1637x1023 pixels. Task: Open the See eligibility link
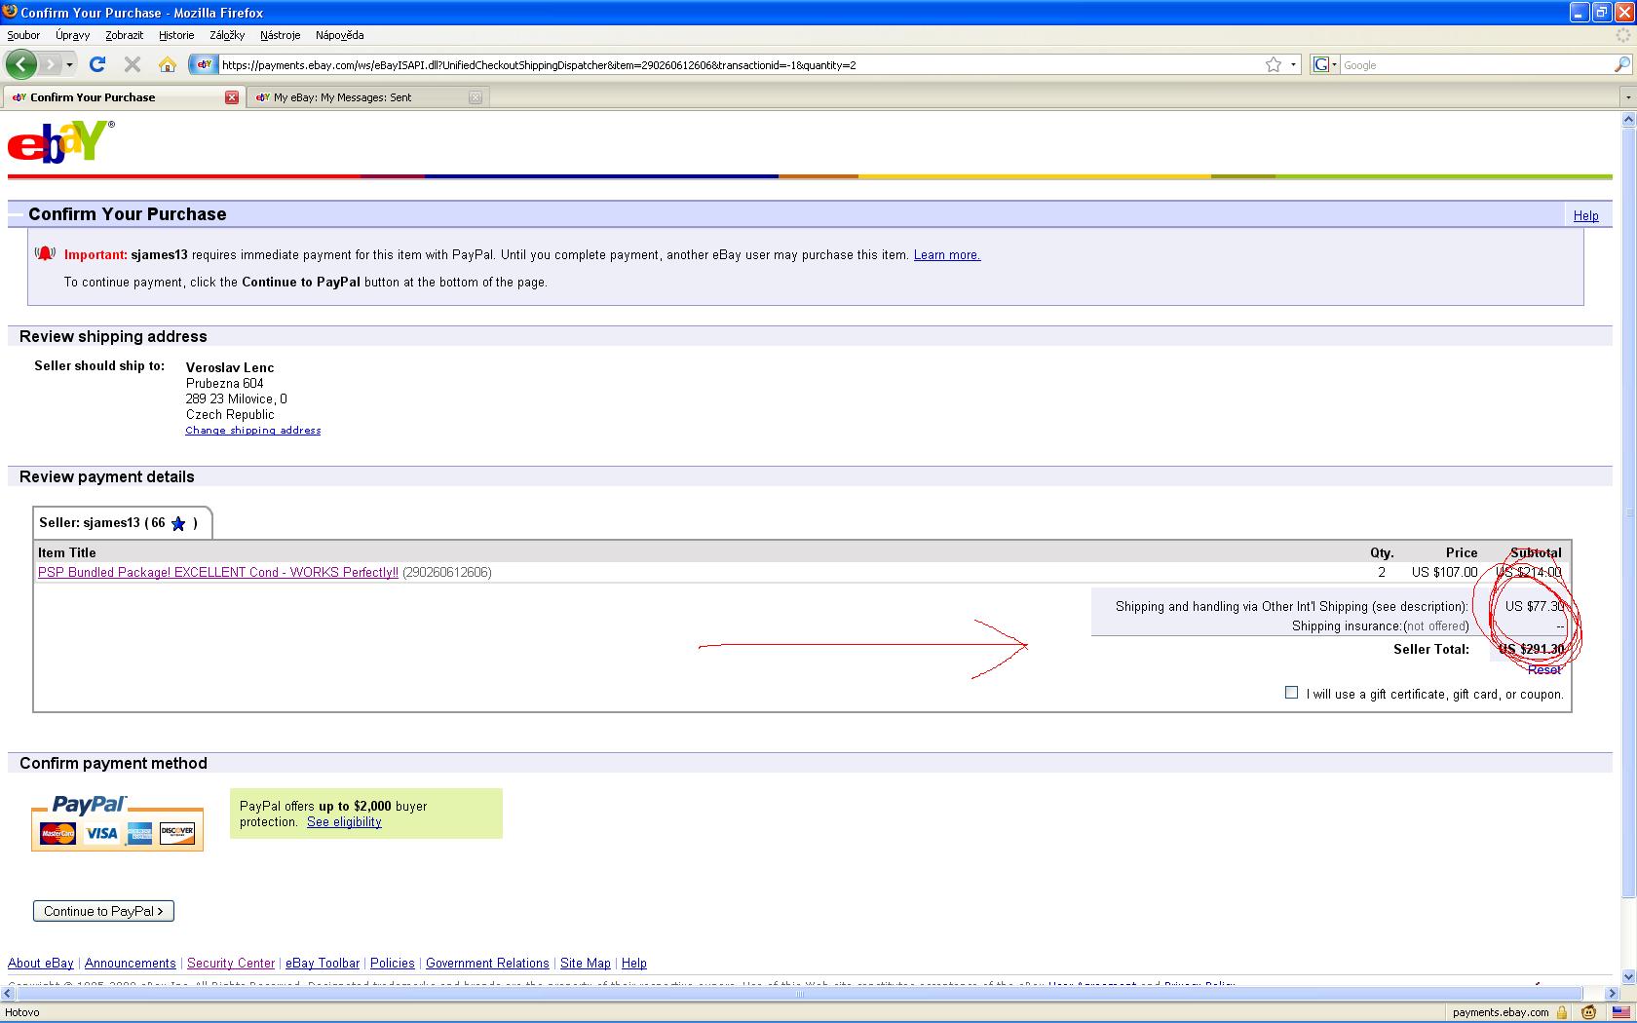[344, 822]
